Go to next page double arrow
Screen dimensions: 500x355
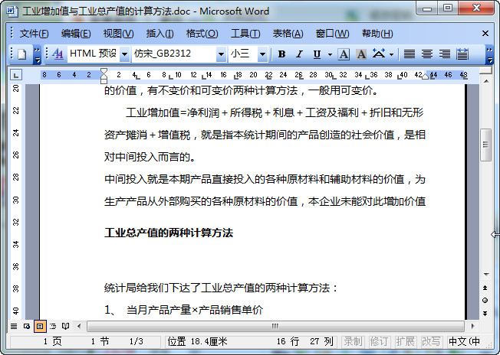coord(485,314)
